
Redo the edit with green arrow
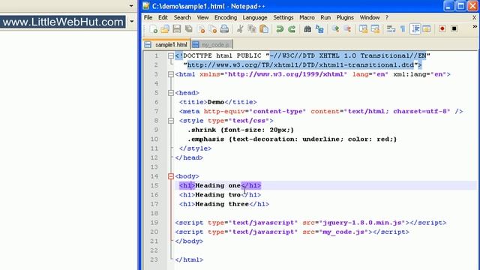pyautogui.click(x=292, y=29)
